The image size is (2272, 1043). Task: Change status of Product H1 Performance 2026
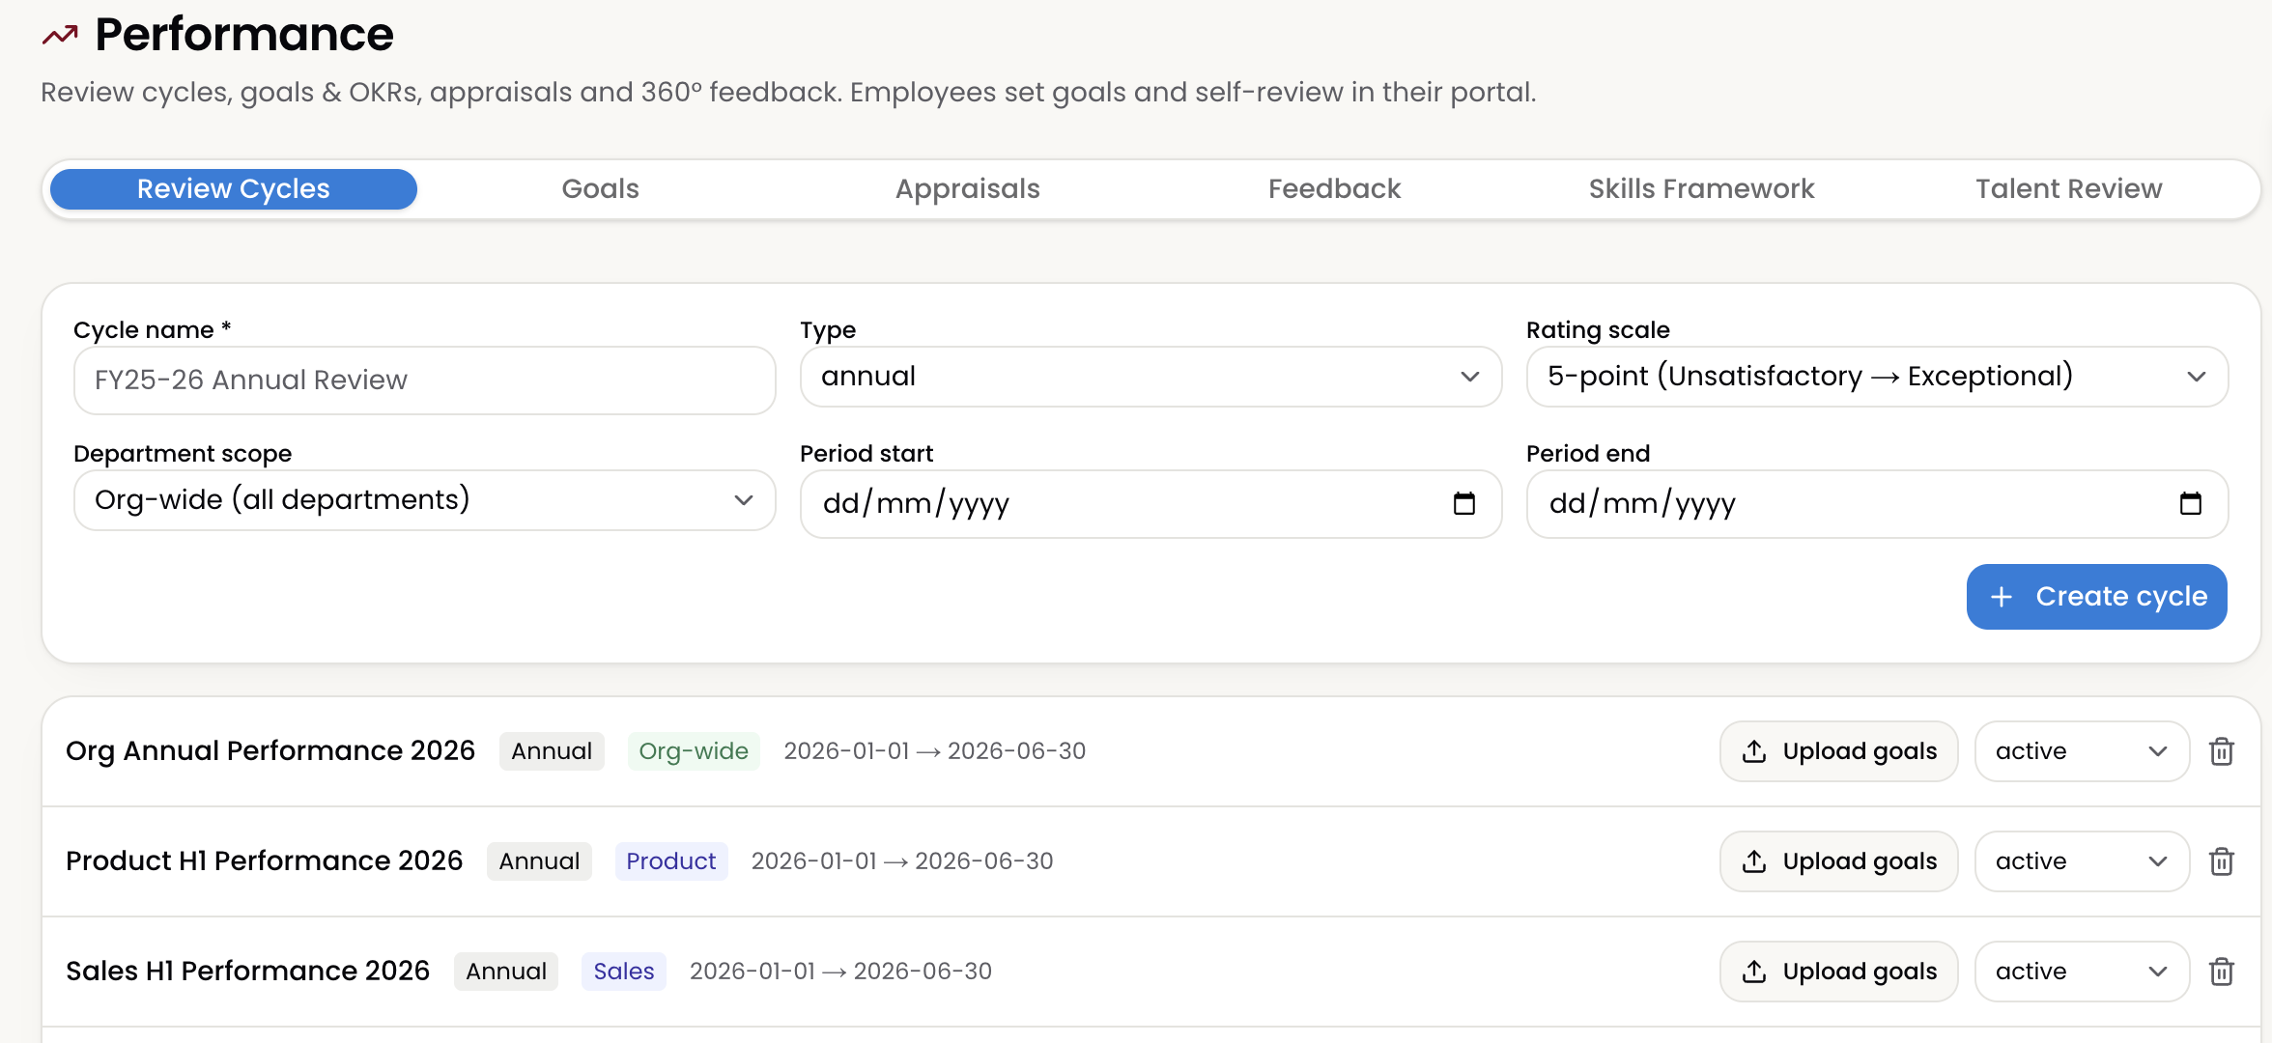pos(2083,861)
